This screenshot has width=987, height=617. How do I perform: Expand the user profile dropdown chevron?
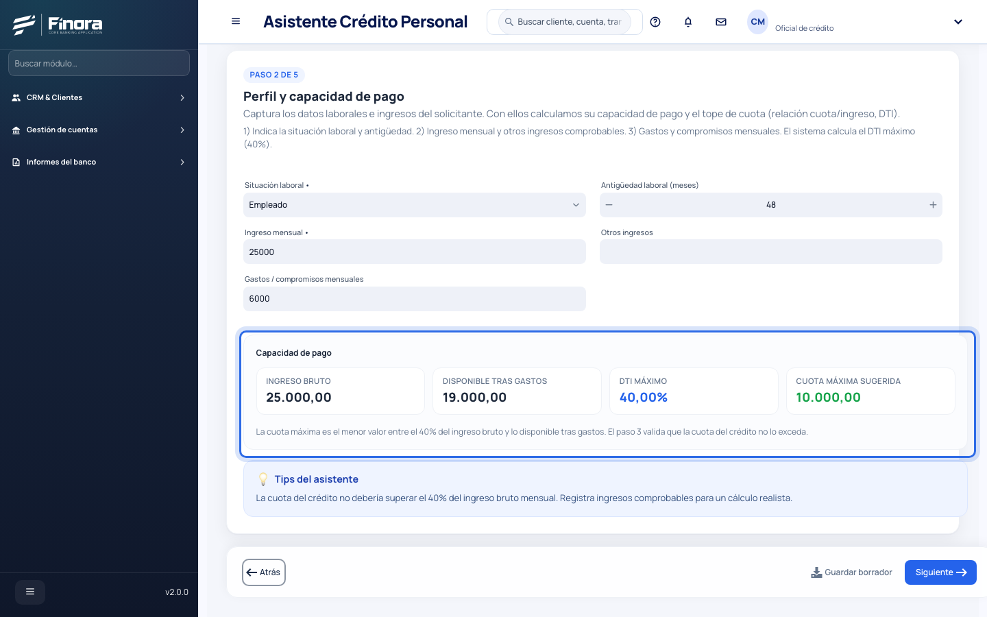coord(958,22)
